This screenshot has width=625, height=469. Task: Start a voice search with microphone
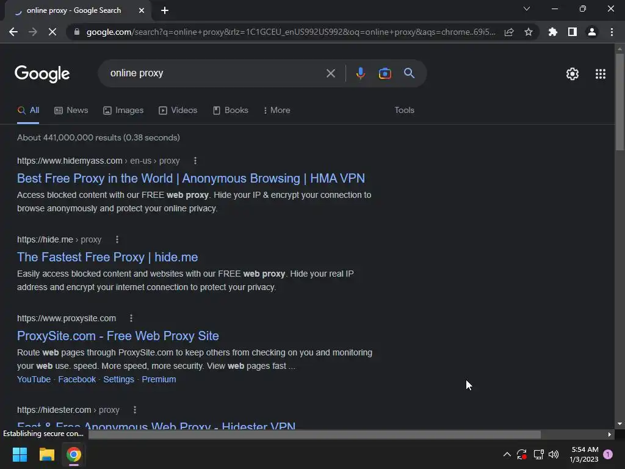click(x=360, y=73)
